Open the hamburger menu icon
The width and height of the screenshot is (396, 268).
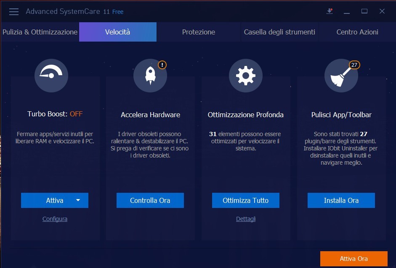click(x=14, y=11)
